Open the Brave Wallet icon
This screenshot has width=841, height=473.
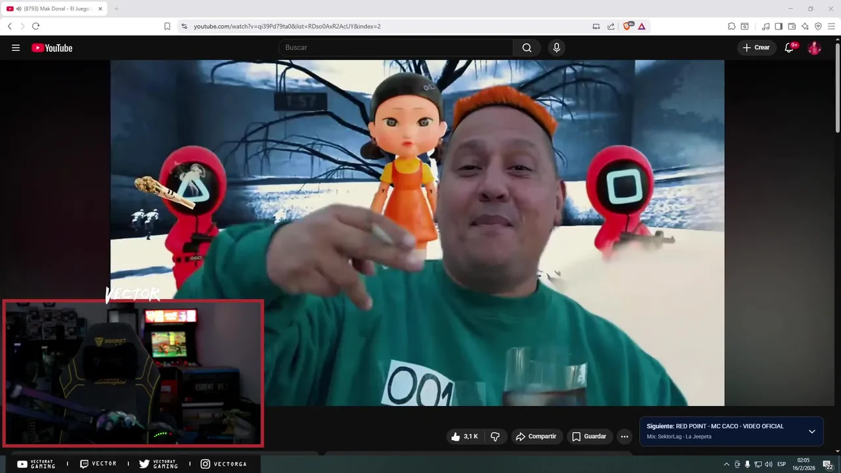[x=792, y=26]
